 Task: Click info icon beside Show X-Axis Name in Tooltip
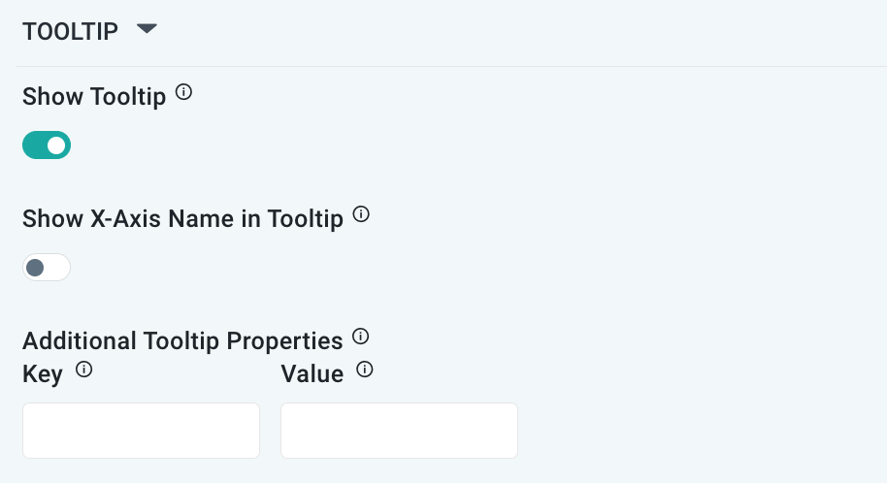(x=361, y=215)
